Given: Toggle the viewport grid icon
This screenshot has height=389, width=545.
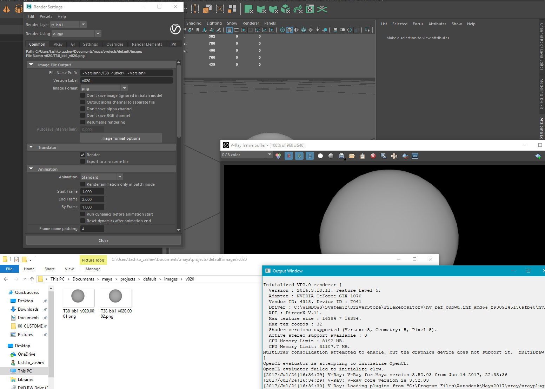Looking at the screenshot, I should [230, 30].
